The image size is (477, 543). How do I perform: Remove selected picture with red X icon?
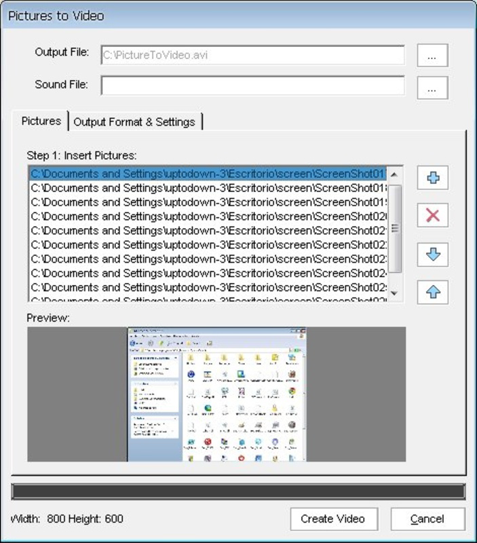tap(433, 215)
